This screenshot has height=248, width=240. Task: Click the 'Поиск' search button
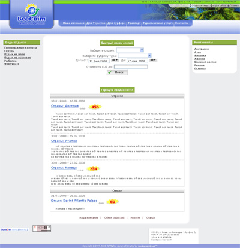tap(117, 72)
